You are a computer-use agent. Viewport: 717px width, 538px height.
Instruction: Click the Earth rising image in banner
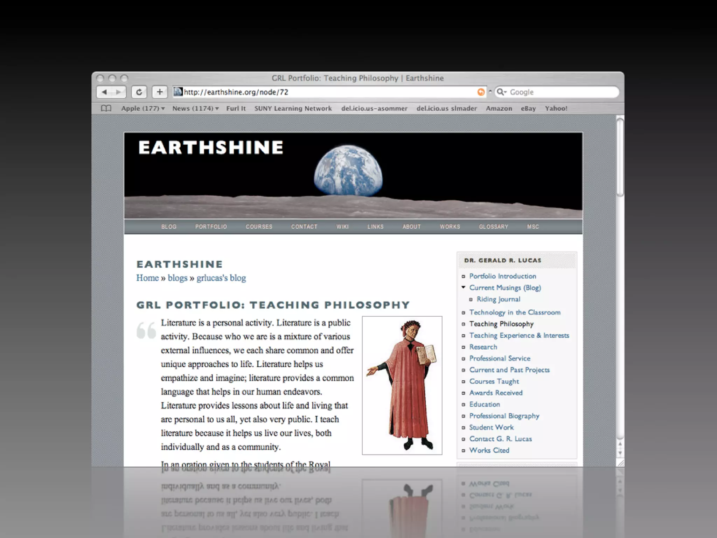(348, 171)
